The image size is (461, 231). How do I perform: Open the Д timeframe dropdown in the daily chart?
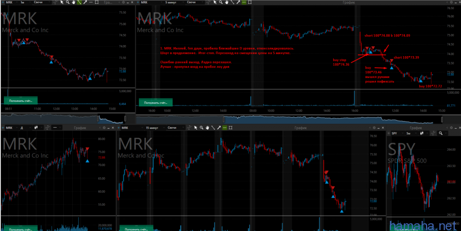coord(26,128)
